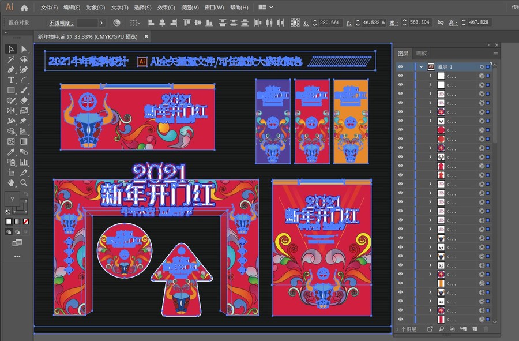The image size is (519, 341).
Task: Switch to Draw Normal mode
Action: tap(9, 232)
